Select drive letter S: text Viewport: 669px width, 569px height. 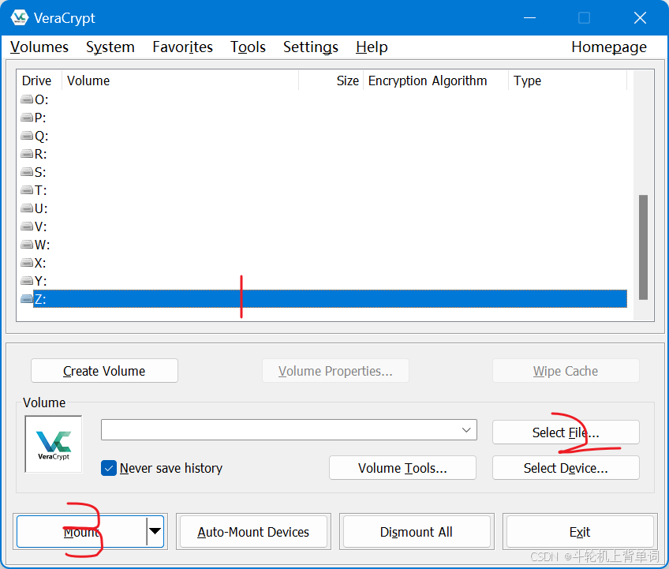click(40, 172)
